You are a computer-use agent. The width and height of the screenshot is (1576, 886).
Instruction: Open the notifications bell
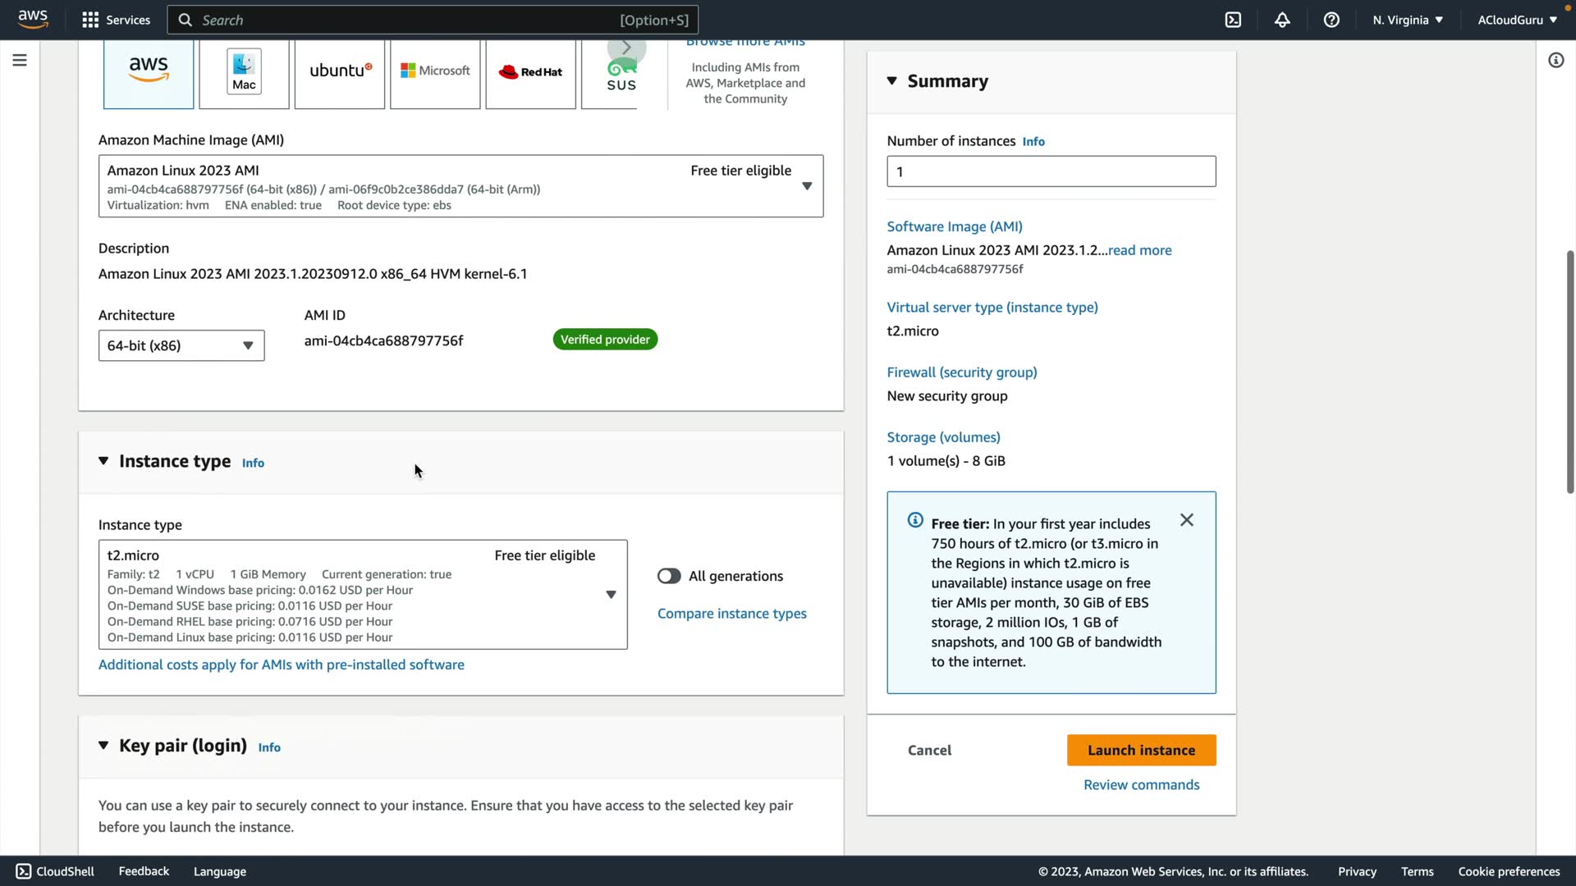(x=1282, y=20)
